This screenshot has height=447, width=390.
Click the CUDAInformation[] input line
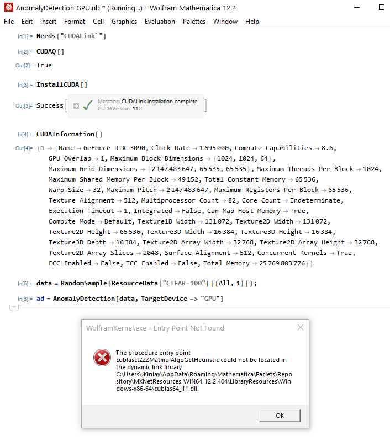[69, 134]
